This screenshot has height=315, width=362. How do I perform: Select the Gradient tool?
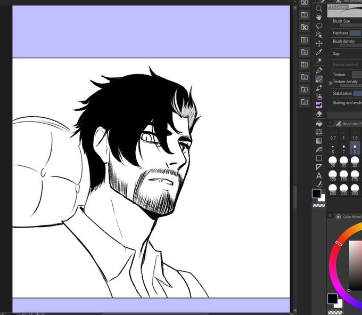pyautogui.click(x=319, y=141)
